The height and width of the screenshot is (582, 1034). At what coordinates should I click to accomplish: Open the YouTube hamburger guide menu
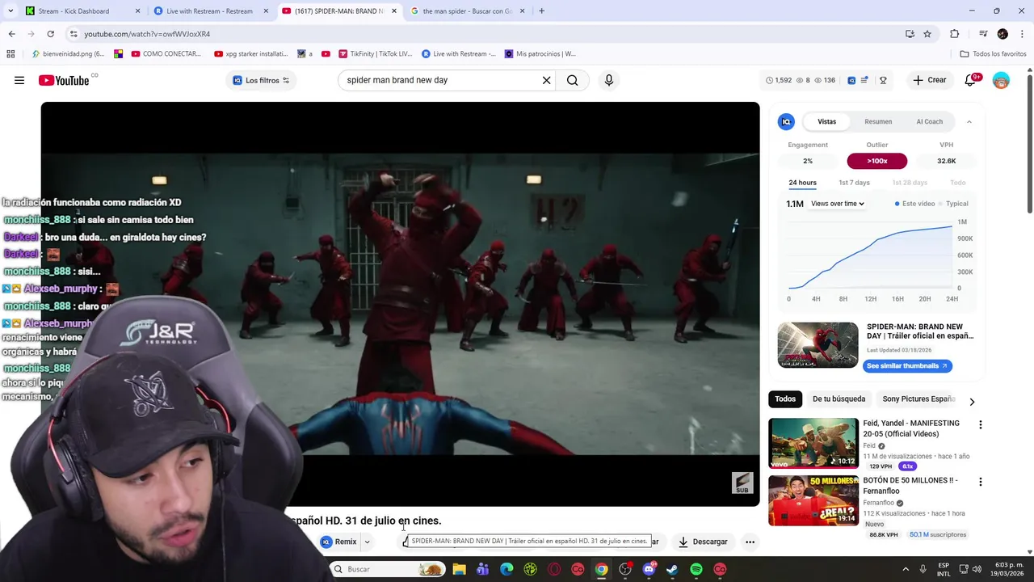point(19,80)
